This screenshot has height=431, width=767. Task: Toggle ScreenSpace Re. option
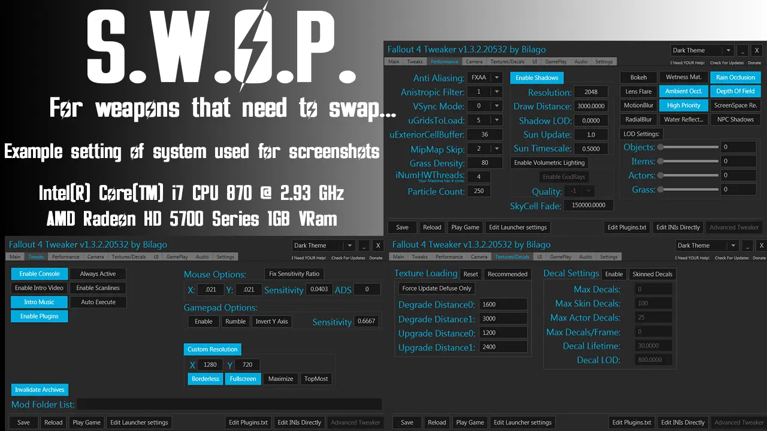coord(735,105)
